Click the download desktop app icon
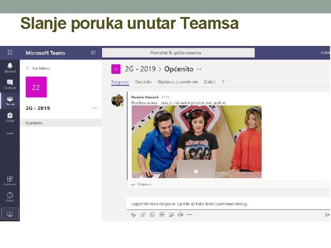The image size is (331, 248). coord(10,214)
